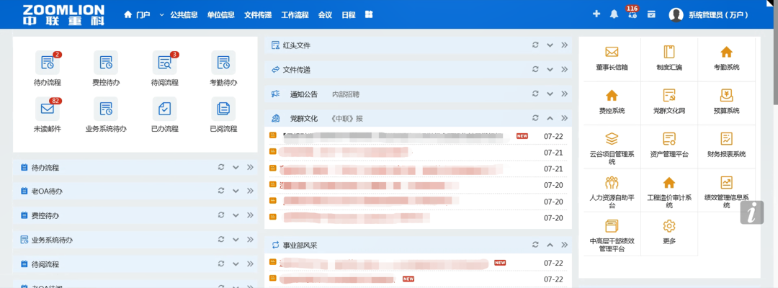Viewport: 778px width, 288px height.
Task: Open the 董事长信箱 envelope icon
Action: [612, 53]
